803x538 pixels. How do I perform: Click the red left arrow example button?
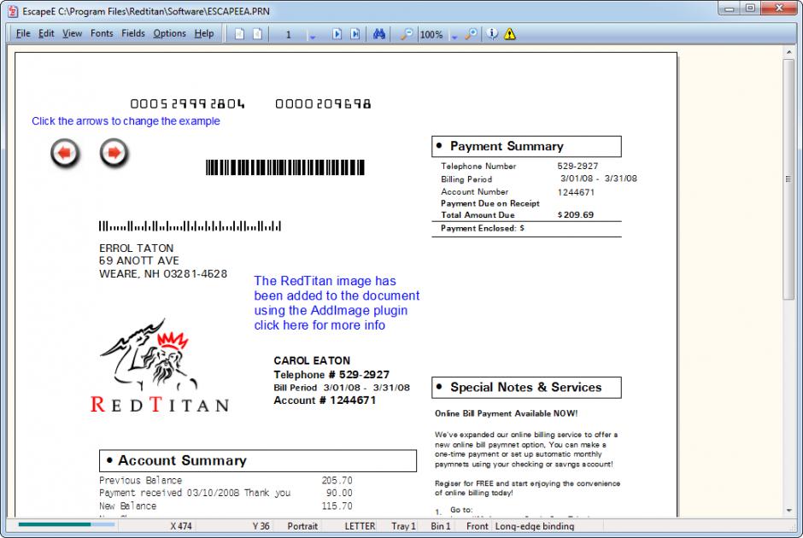pyautogui.click(x=65, y=153)
